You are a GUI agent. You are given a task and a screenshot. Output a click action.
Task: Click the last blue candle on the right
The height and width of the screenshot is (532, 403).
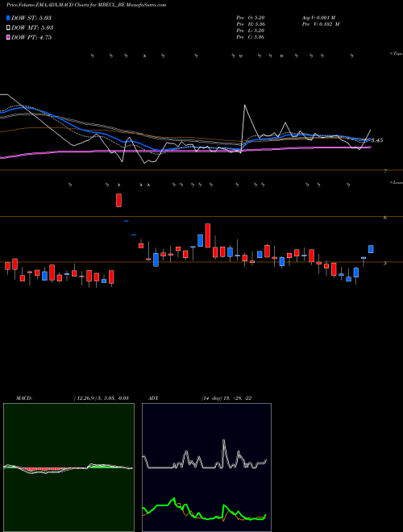pyautogui.click(x=371, y=249)
